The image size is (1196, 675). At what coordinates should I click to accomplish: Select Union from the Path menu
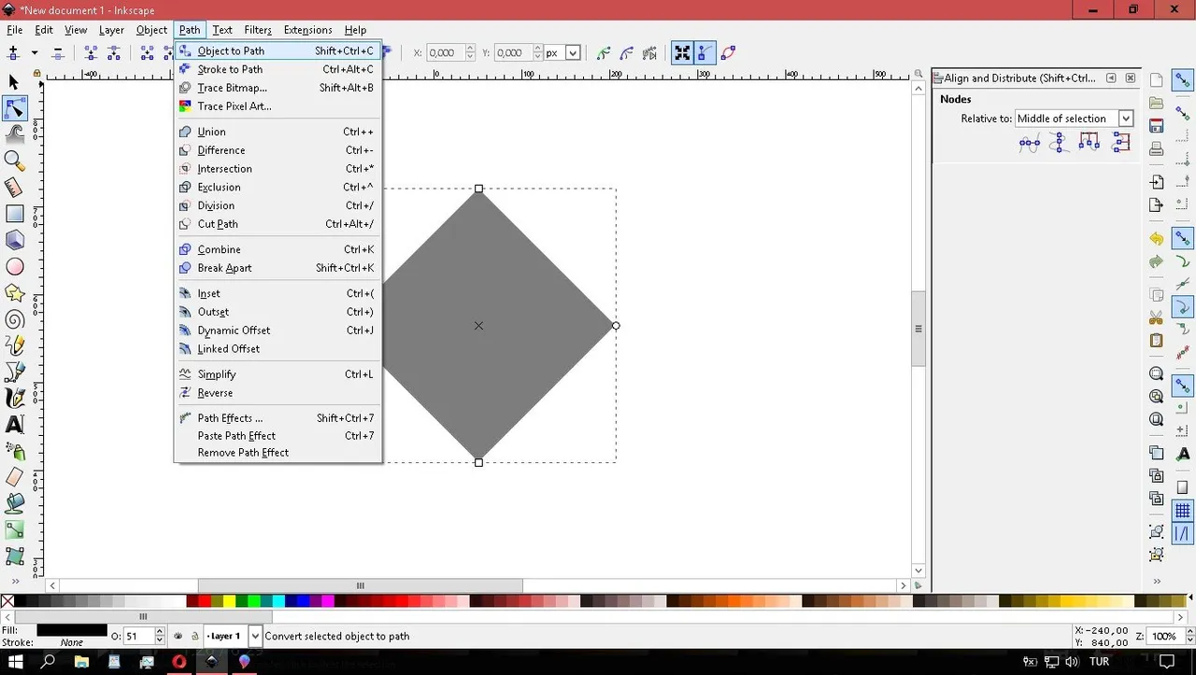tap(278, 132)
